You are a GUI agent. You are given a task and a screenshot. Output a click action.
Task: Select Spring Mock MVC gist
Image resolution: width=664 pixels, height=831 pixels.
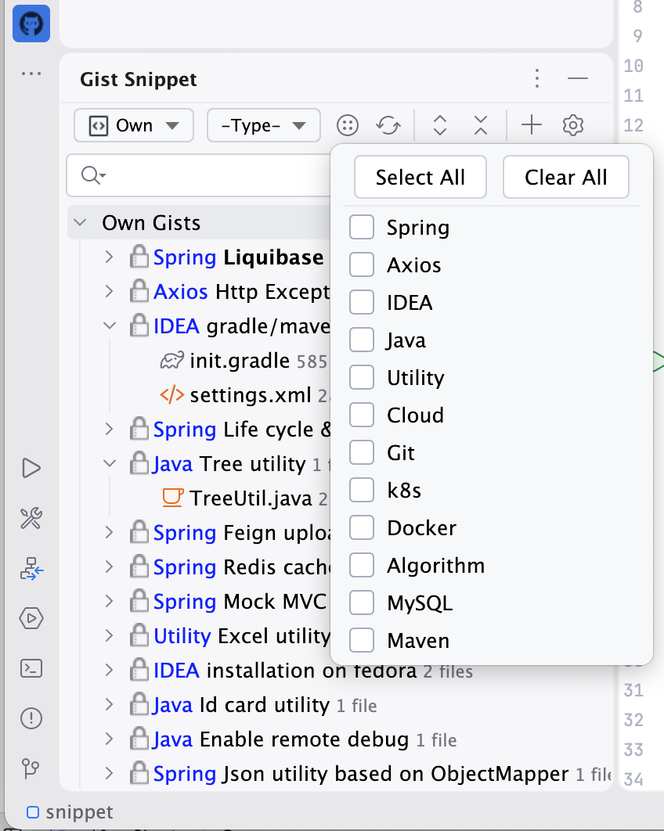coord(240,602)
